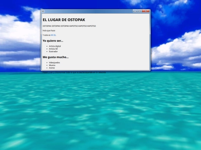Select the 'Videojuegos' list item
This screenshot has width=201, height=150.
coord(54,63)
